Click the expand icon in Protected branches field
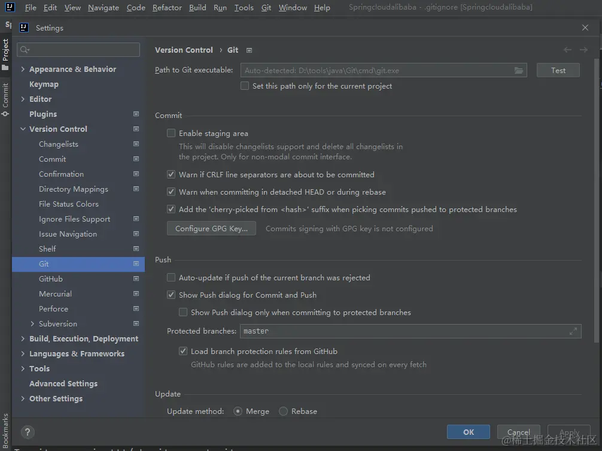The image size is (602, 451). [573, 331]
